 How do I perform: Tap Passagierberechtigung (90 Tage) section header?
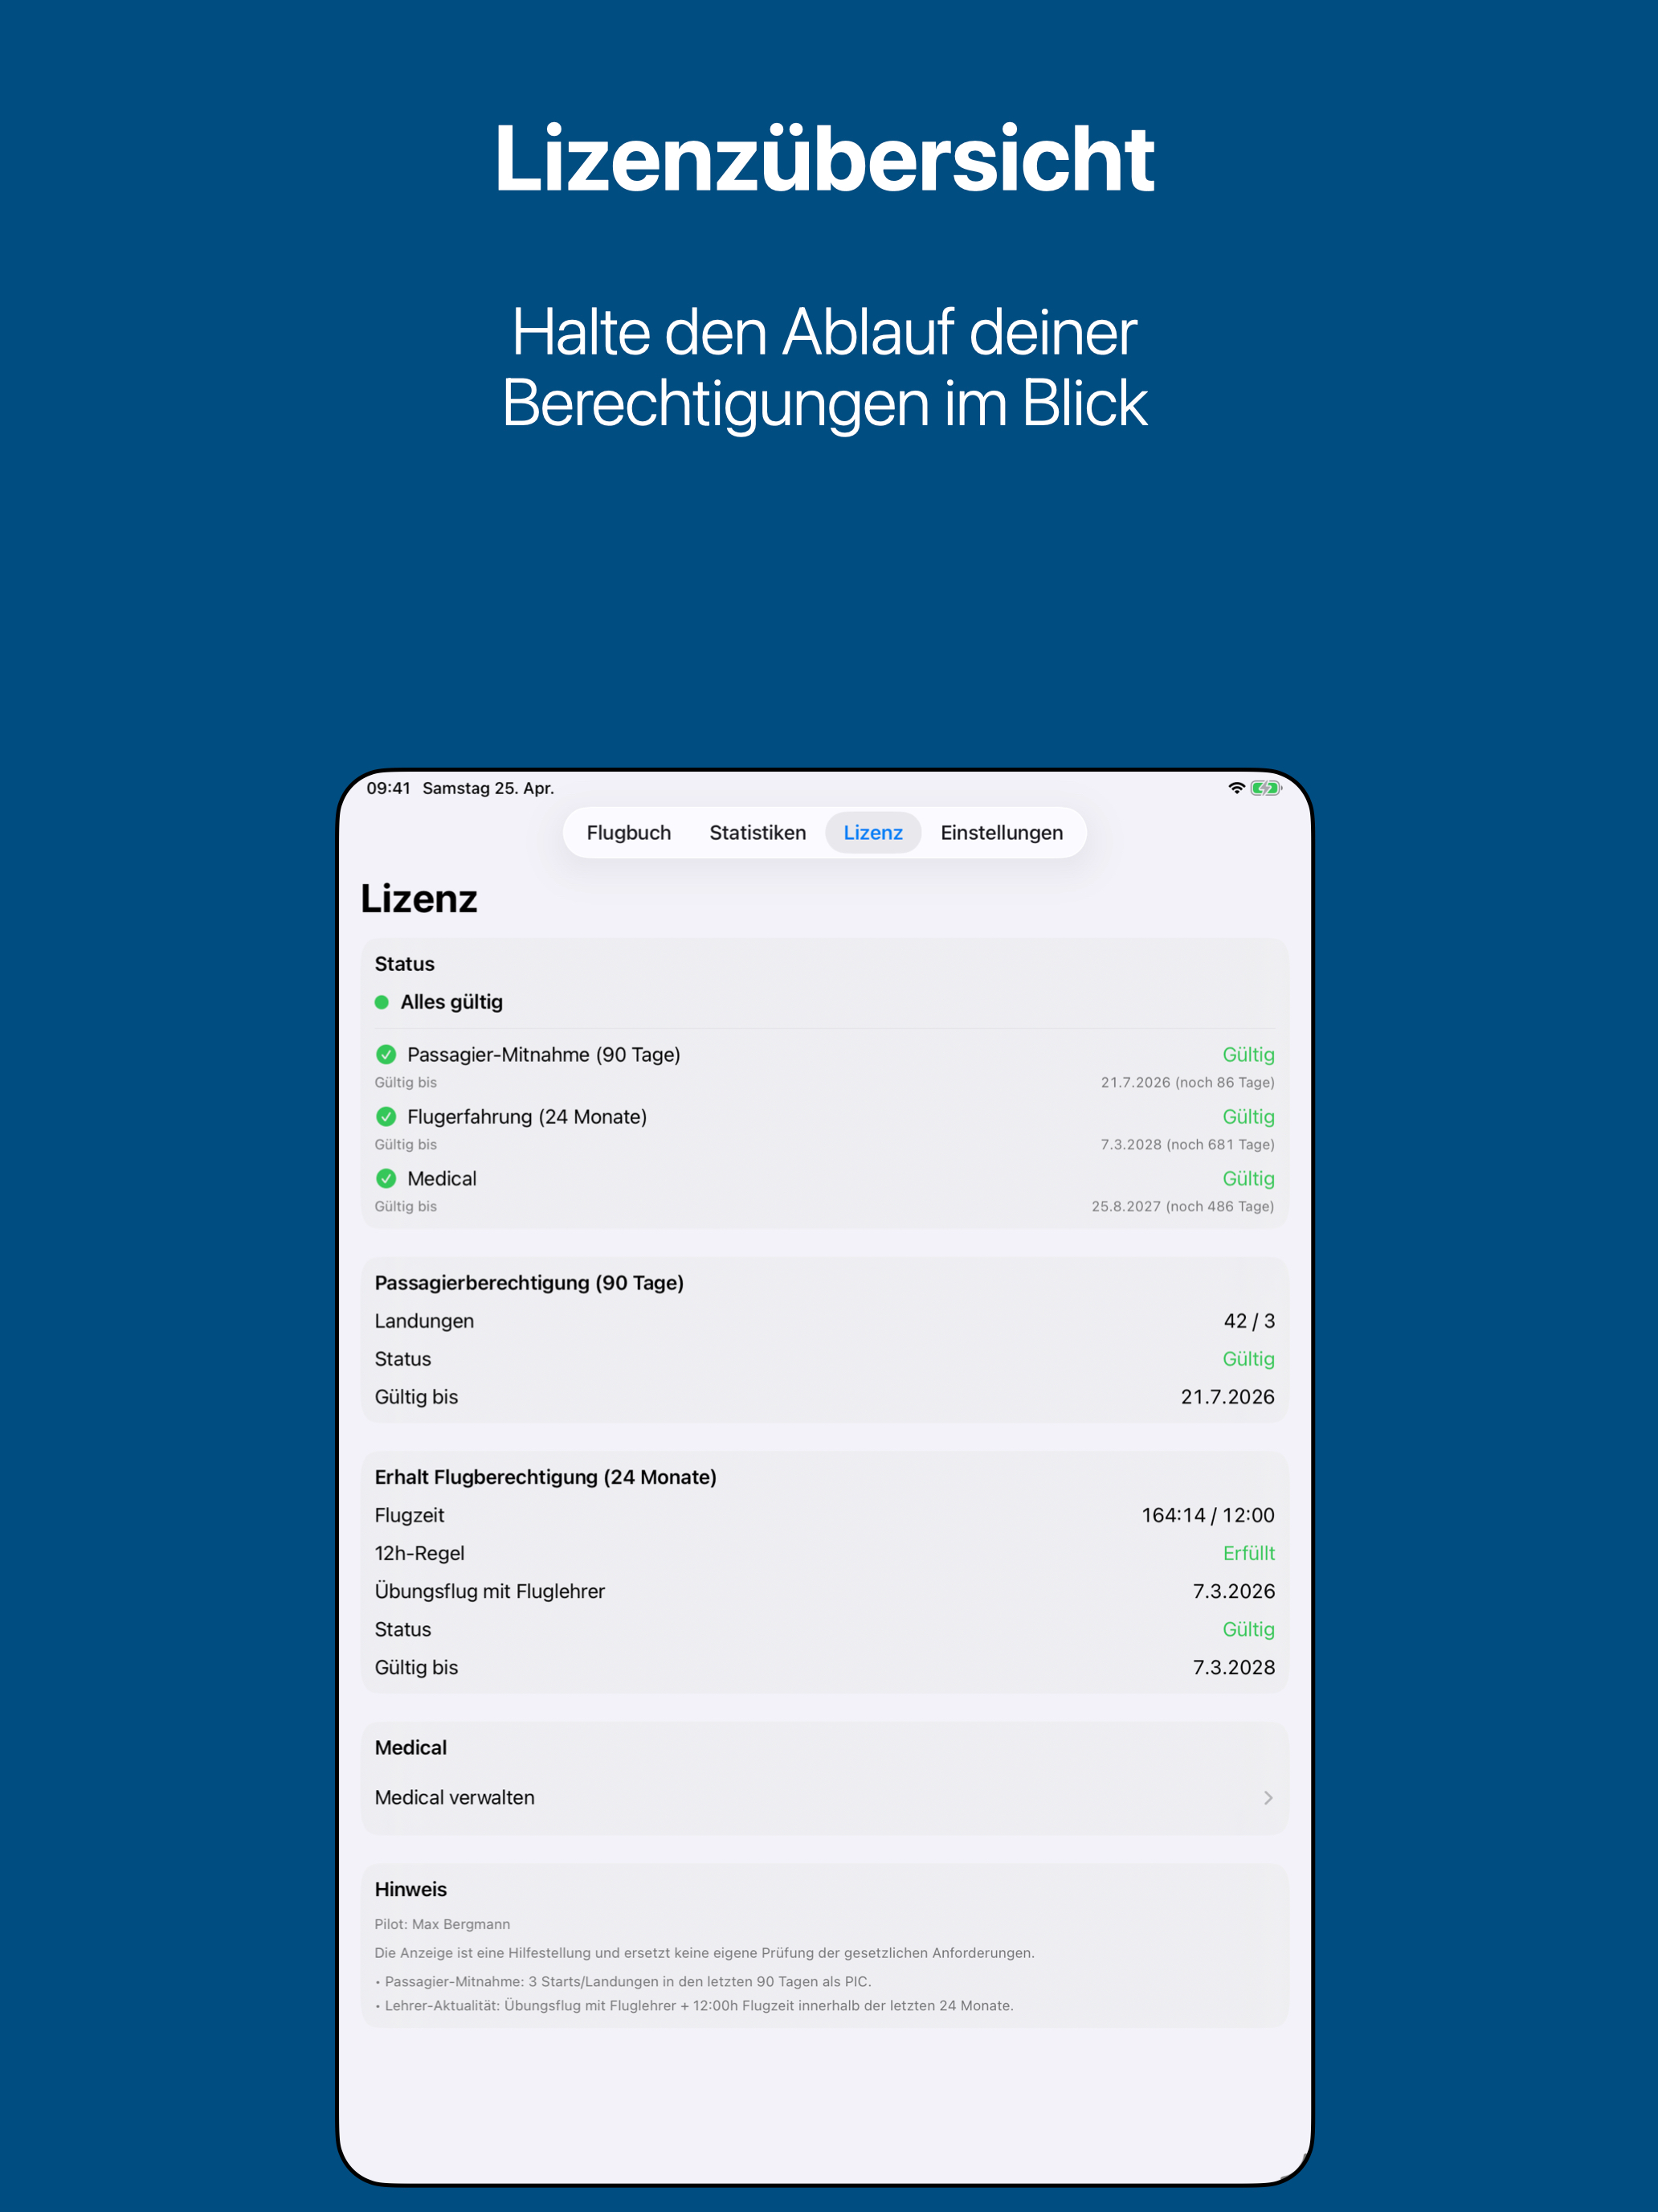click(x=529, y=1282)
